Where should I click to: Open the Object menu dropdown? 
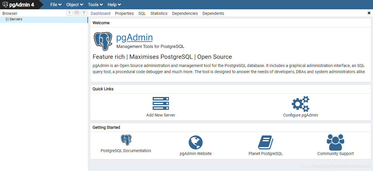pyautogui.click(x=75, y=5)
